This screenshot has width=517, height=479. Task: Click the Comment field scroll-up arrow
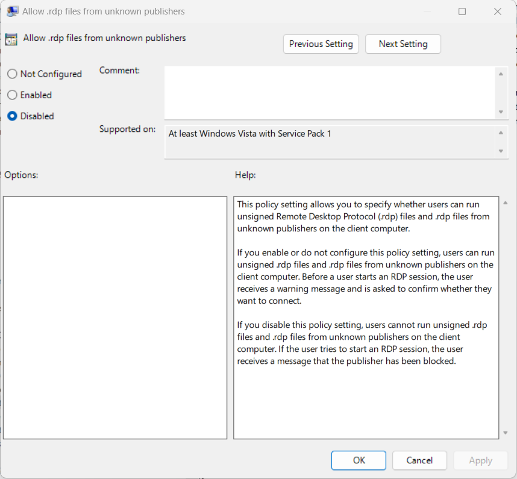(x=501, y=74)
